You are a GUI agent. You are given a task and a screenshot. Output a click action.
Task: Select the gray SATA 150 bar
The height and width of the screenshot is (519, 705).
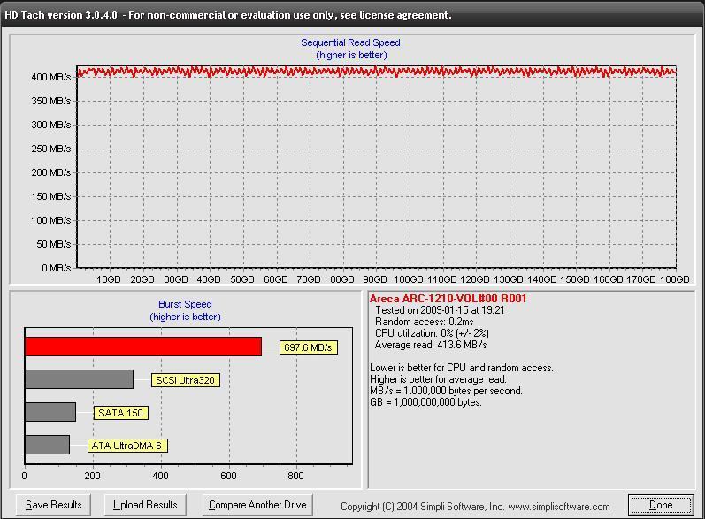coord(50,412)
